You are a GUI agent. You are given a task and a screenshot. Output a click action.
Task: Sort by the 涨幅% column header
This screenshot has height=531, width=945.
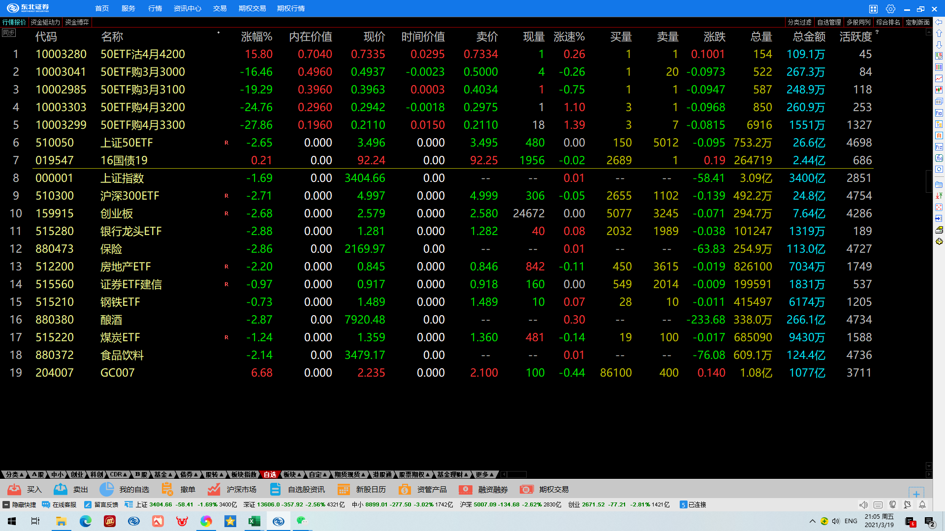(256, 37)
